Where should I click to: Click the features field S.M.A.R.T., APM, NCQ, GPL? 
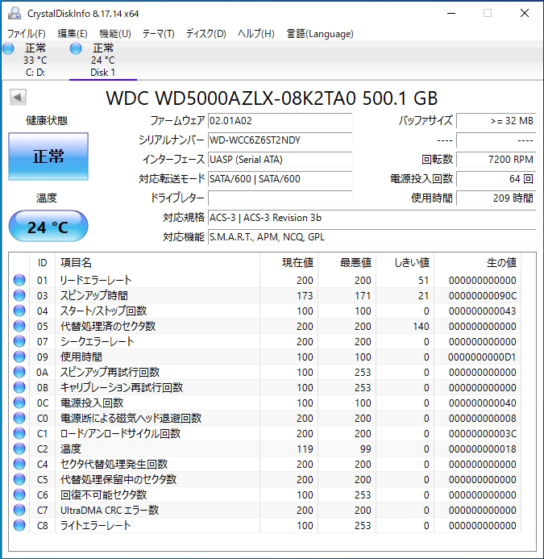click(x=372, y=236)
